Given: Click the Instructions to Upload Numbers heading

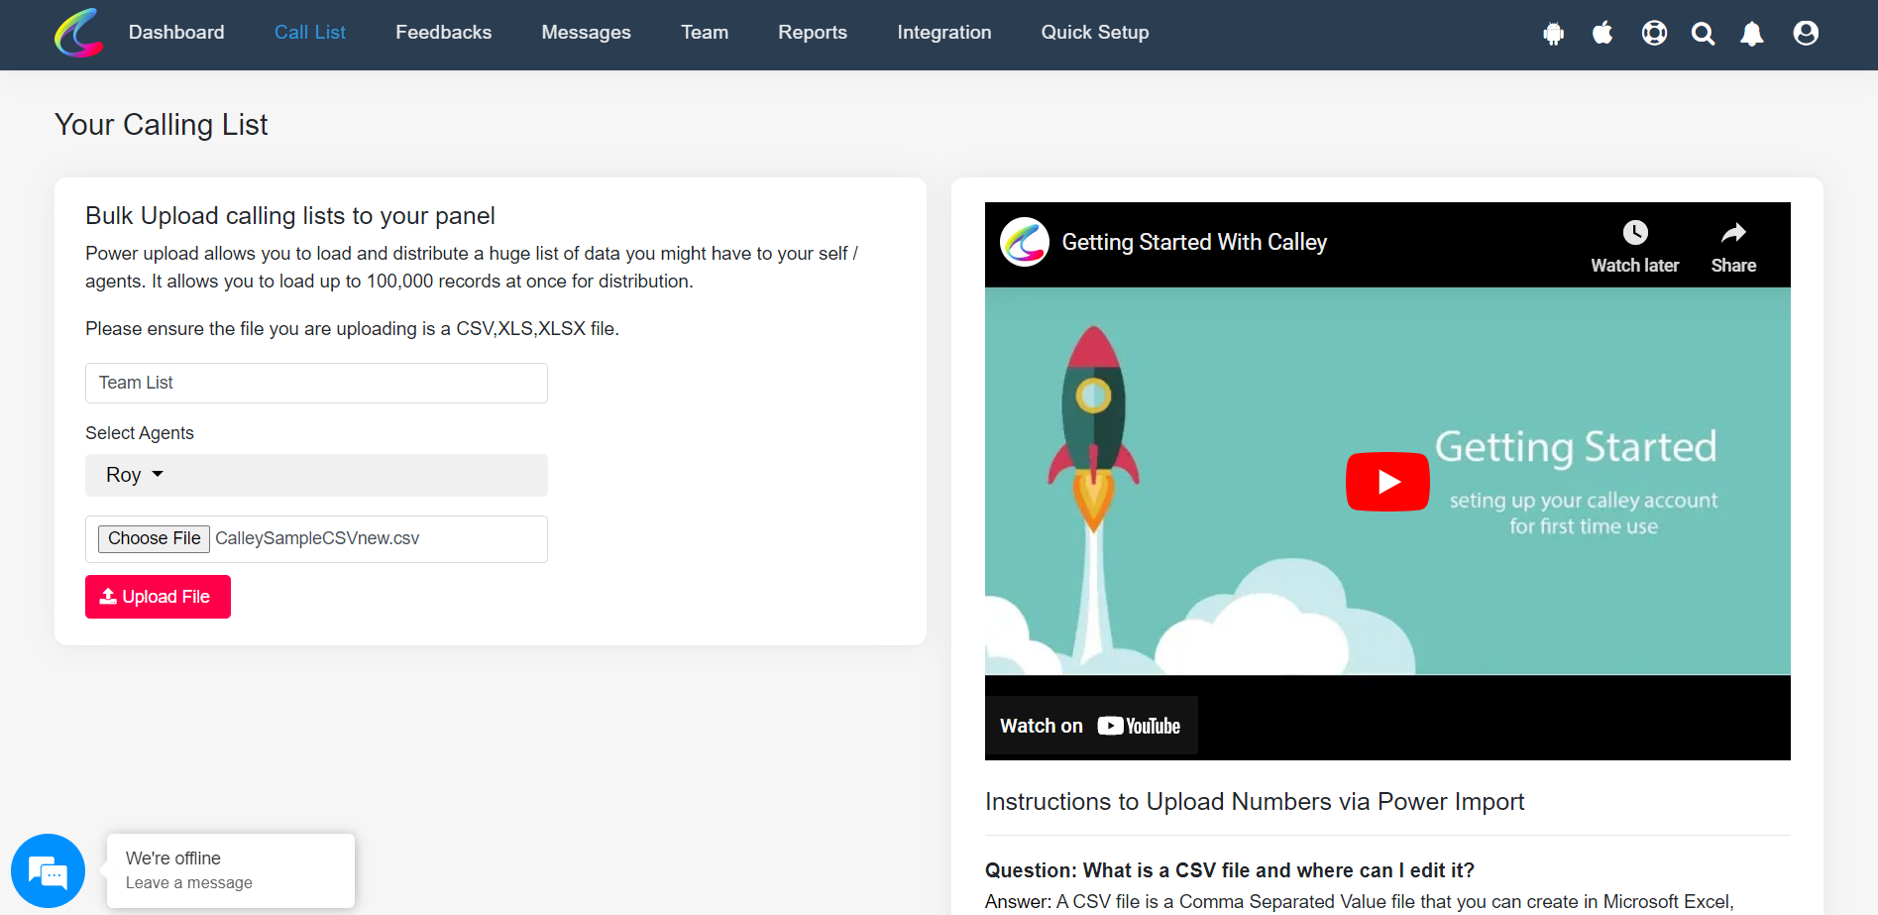Looking at the screenshot, I should 1255,801.
